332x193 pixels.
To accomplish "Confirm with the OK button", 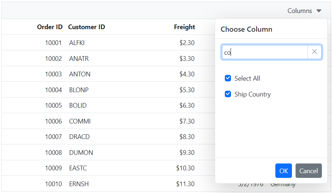I will pos(284,171).
